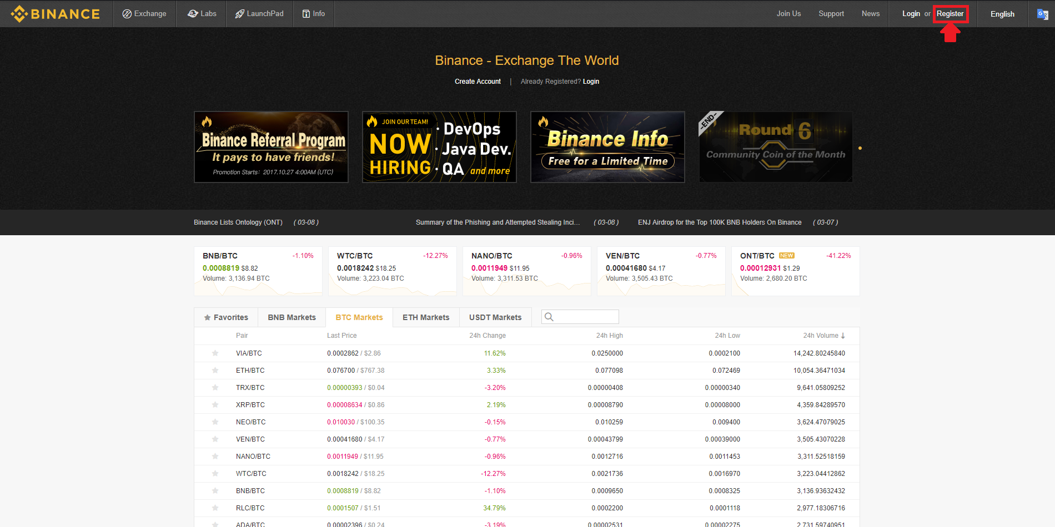Open the Round 6 Community Coin banner

[776, 147]
